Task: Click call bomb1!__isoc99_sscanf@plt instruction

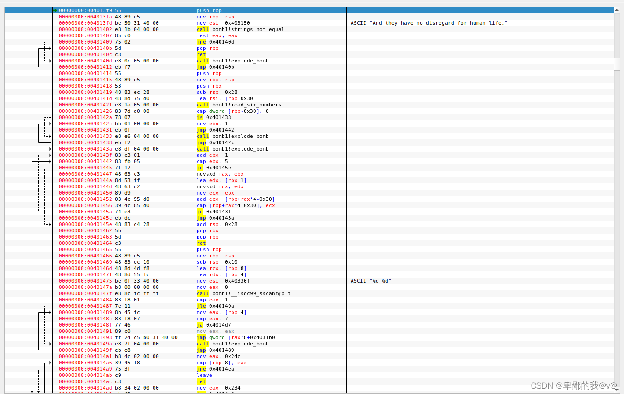Action: point(243,293)
